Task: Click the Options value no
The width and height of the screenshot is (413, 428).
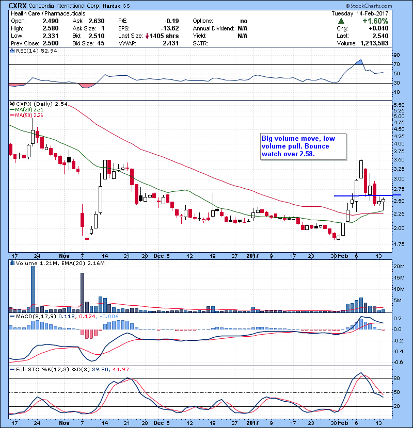Action: [x=244, y=21]
